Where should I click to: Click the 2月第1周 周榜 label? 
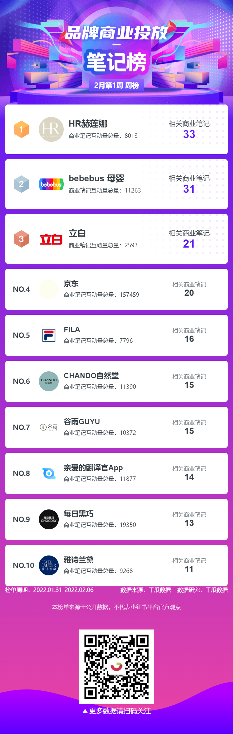[116, 85]
